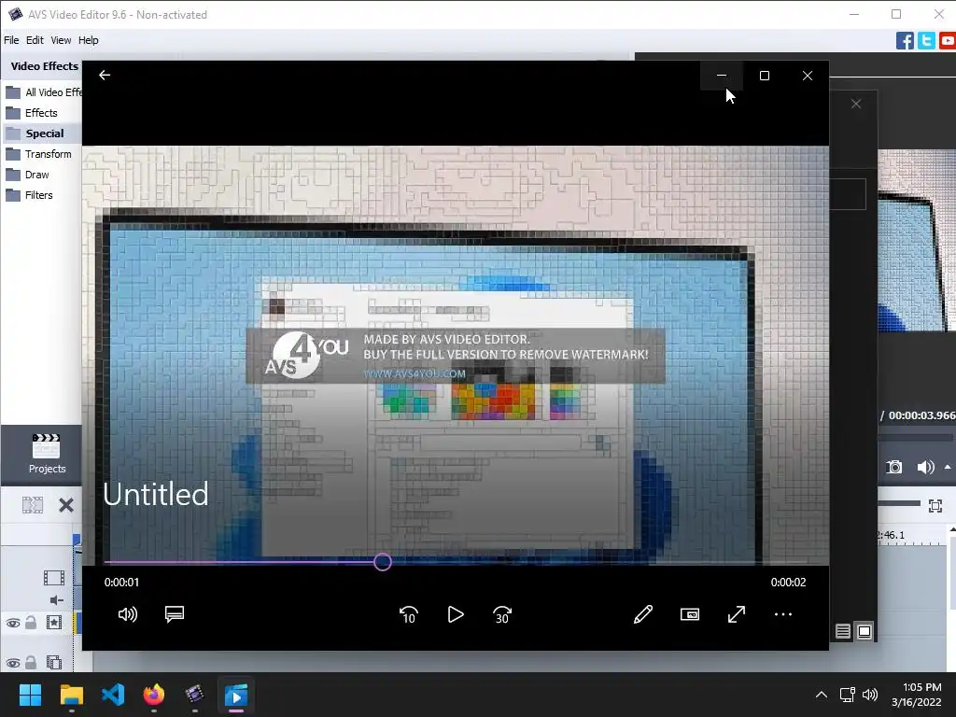This screenshot has width=956, height=717.
Task: Click the video overlay track icon
Action: [54, 662]
